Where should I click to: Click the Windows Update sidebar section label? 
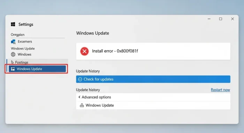(23, 48)
